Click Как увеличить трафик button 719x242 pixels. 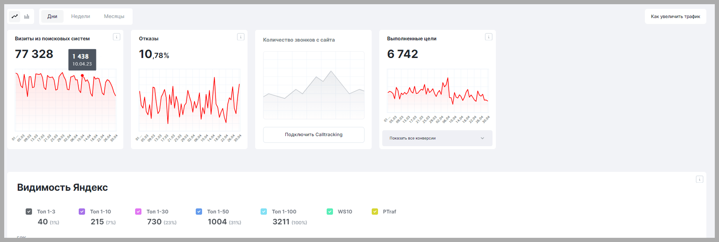[x=676, y=16]
